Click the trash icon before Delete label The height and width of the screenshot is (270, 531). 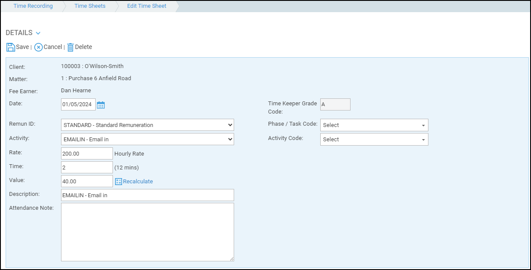click(x=71, y=47)
